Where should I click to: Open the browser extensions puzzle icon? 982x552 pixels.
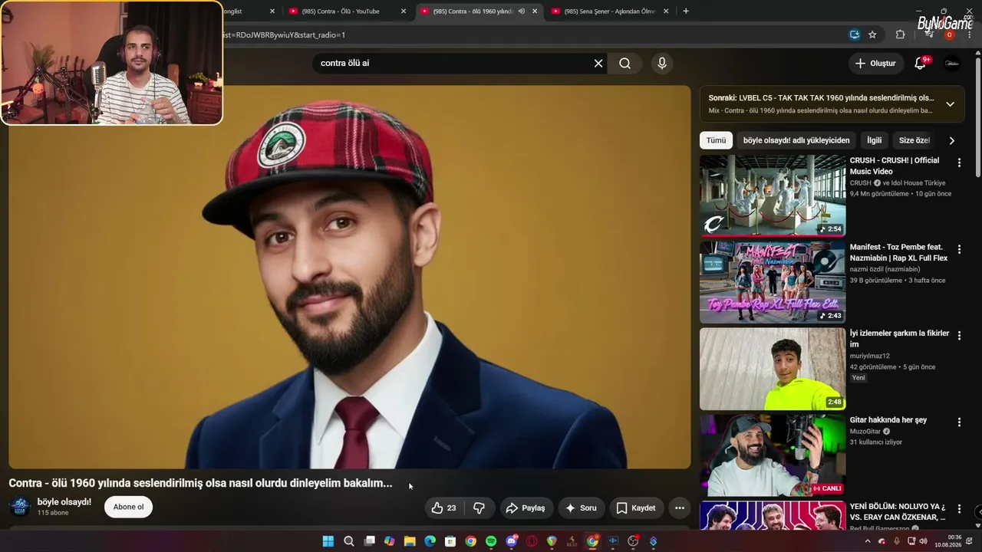pos(900,34)
